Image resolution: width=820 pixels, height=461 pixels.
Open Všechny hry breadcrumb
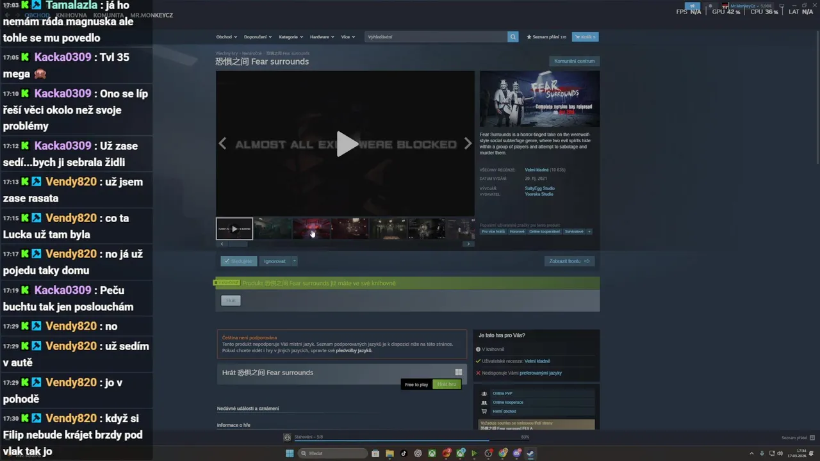(x=227, y=53)
